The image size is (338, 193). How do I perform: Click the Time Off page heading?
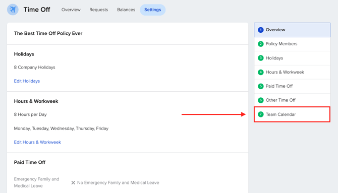pos(37,10)
